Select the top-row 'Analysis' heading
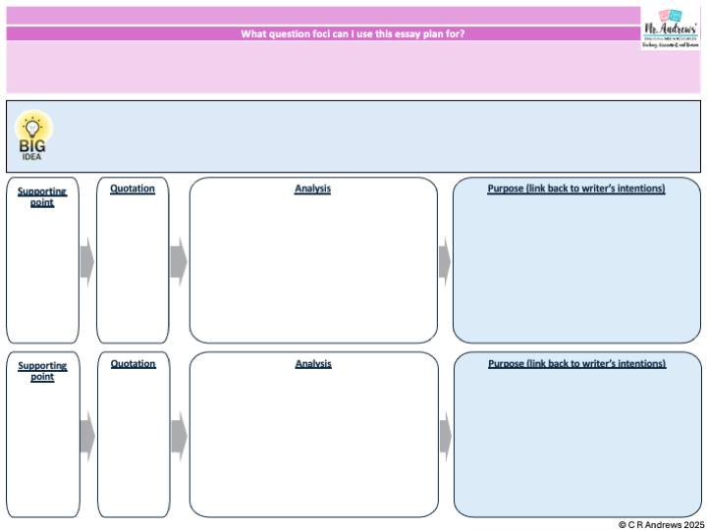The image size is (707, 530). [313, 188]
